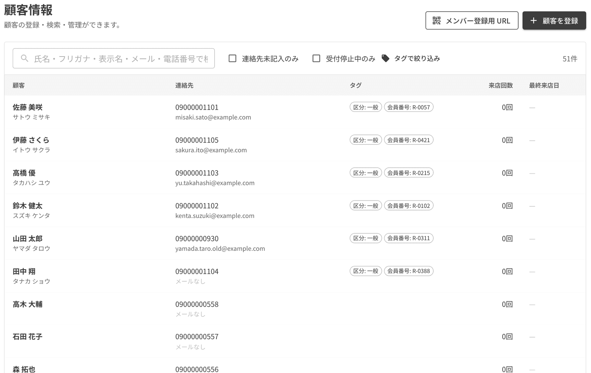Click email yamada.taro.old@example.com

[220, 249]
